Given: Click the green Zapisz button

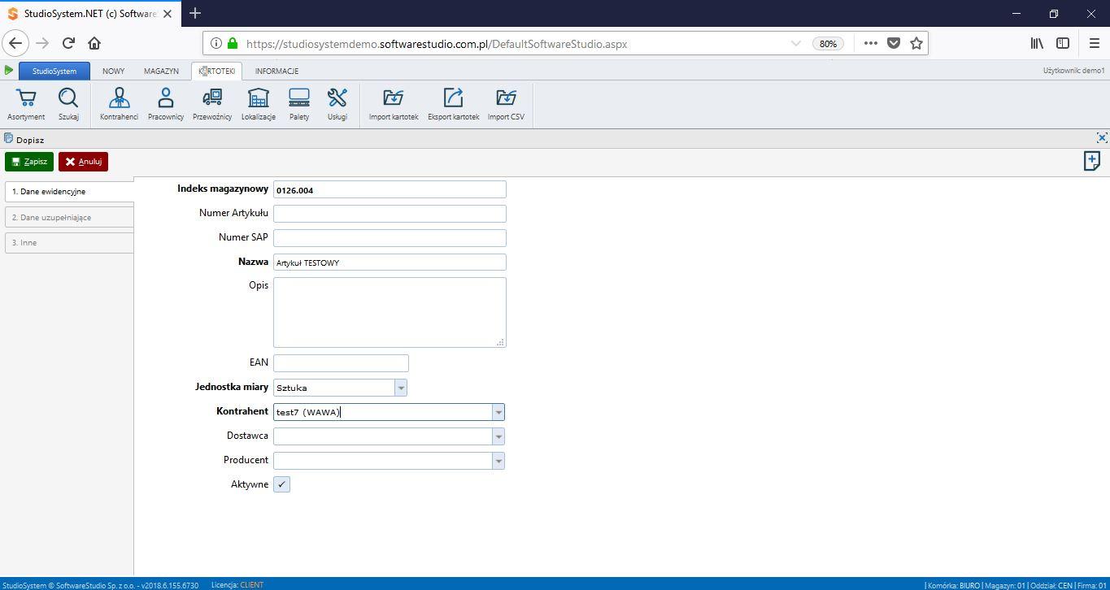Looking at the screenshot, I should [29, 162].
